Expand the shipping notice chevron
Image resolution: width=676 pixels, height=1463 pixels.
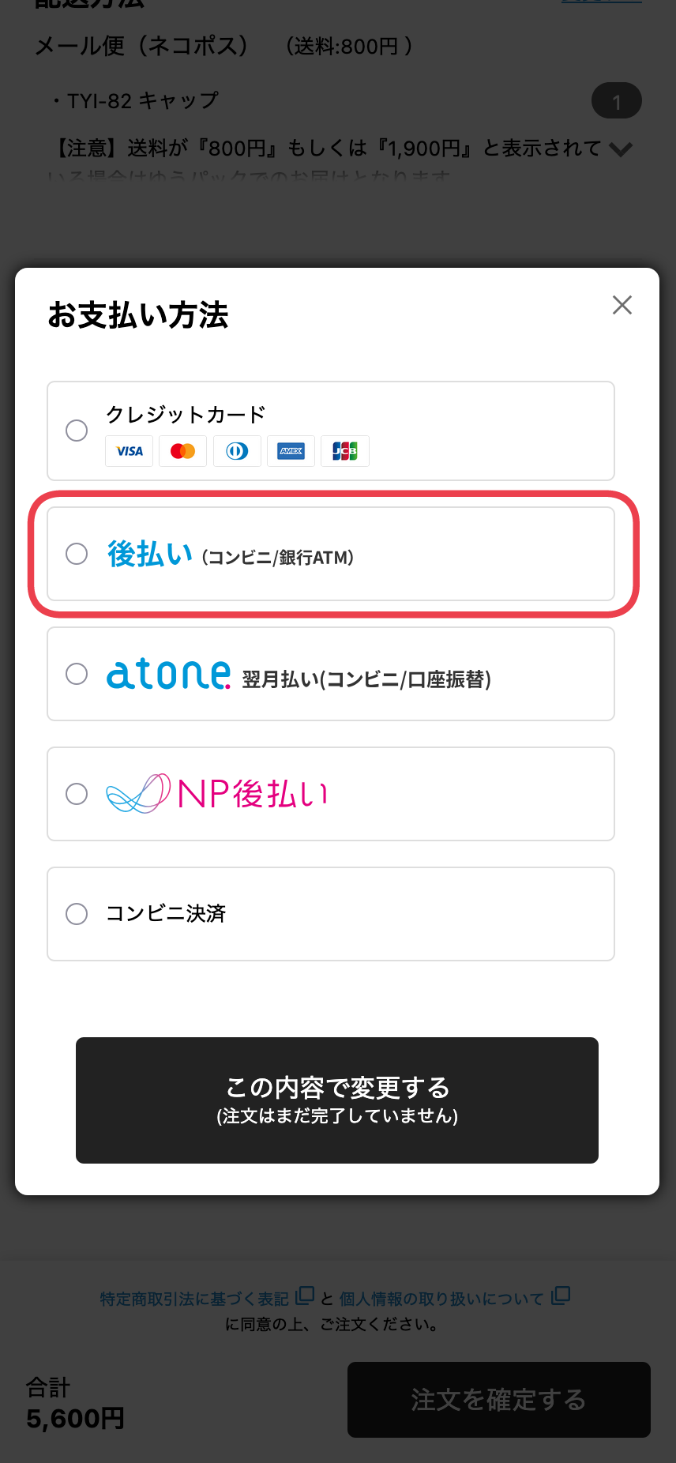pos(622,149)
